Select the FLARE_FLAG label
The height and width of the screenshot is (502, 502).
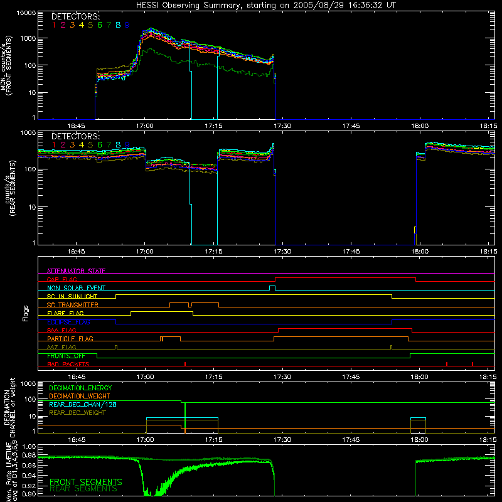click(65, 313)
